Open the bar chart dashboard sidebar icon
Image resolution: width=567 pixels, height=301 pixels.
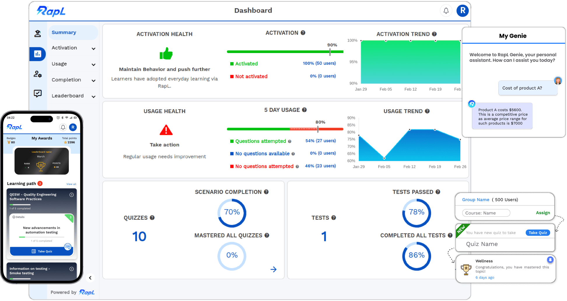coord(38,54)
